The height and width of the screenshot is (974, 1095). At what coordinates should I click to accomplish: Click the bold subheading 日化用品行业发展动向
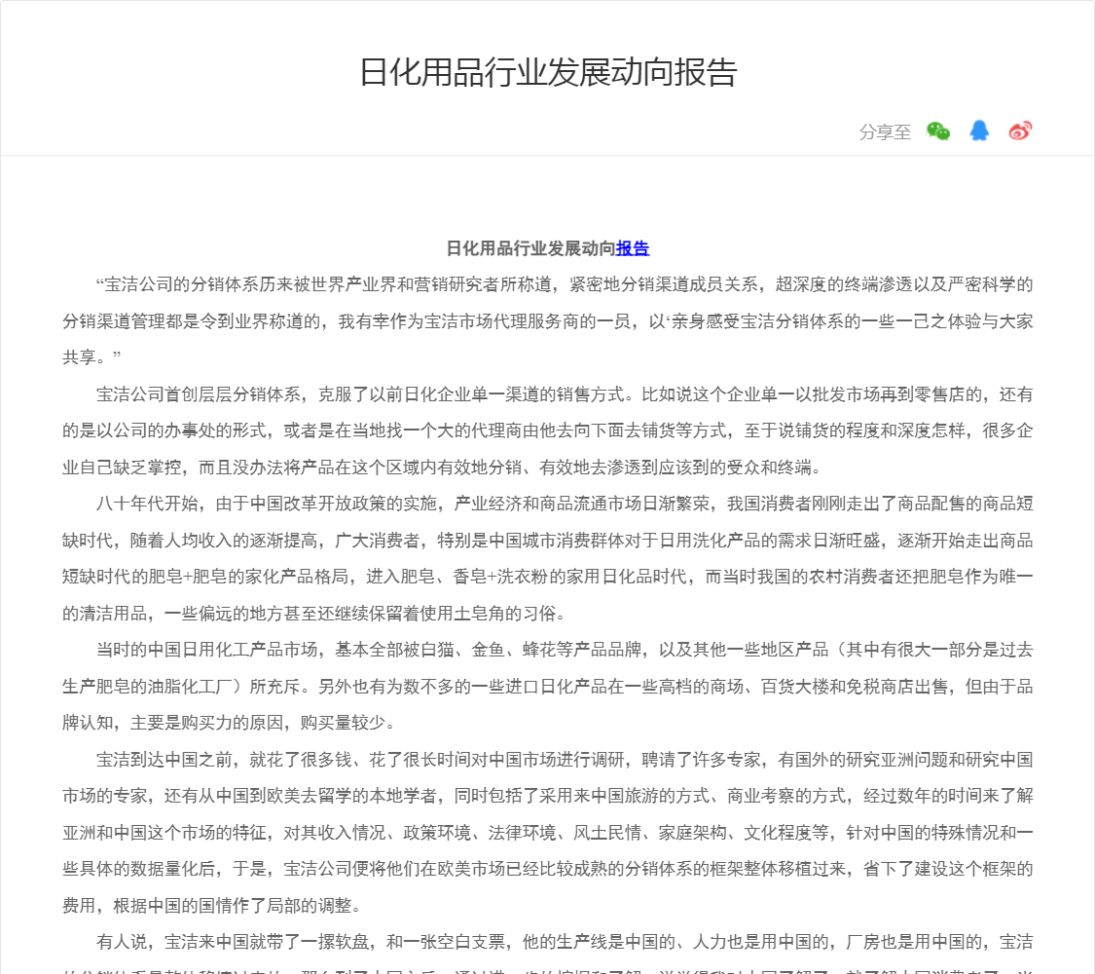[x=530, y=248]
